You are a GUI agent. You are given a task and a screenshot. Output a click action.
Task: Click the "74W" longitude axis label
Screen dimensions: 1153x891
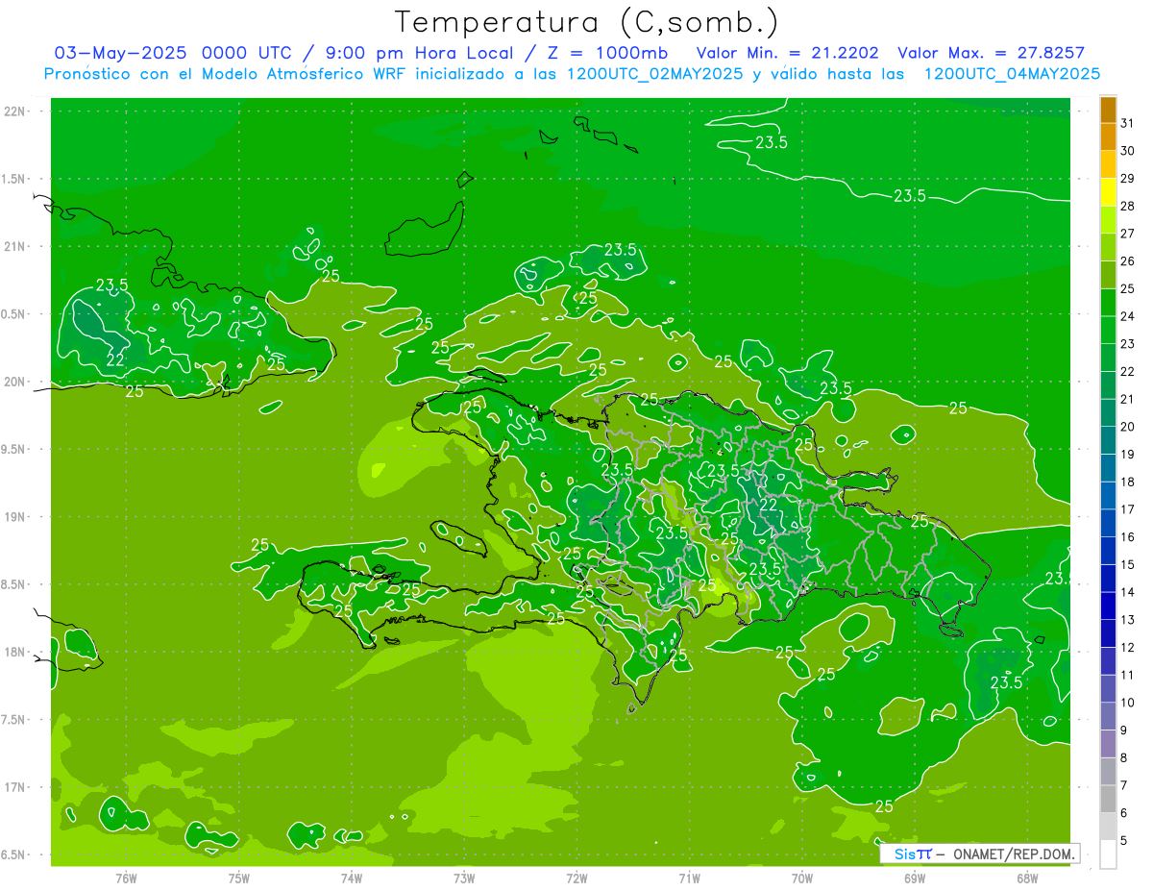[x=352, y=878]
